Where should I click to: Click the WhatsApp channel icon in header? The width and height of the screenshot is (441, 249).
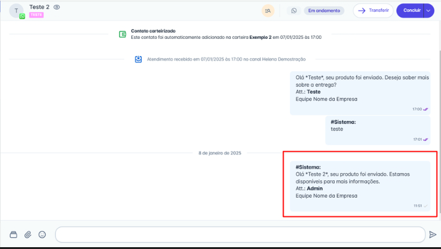pos(294,11)
